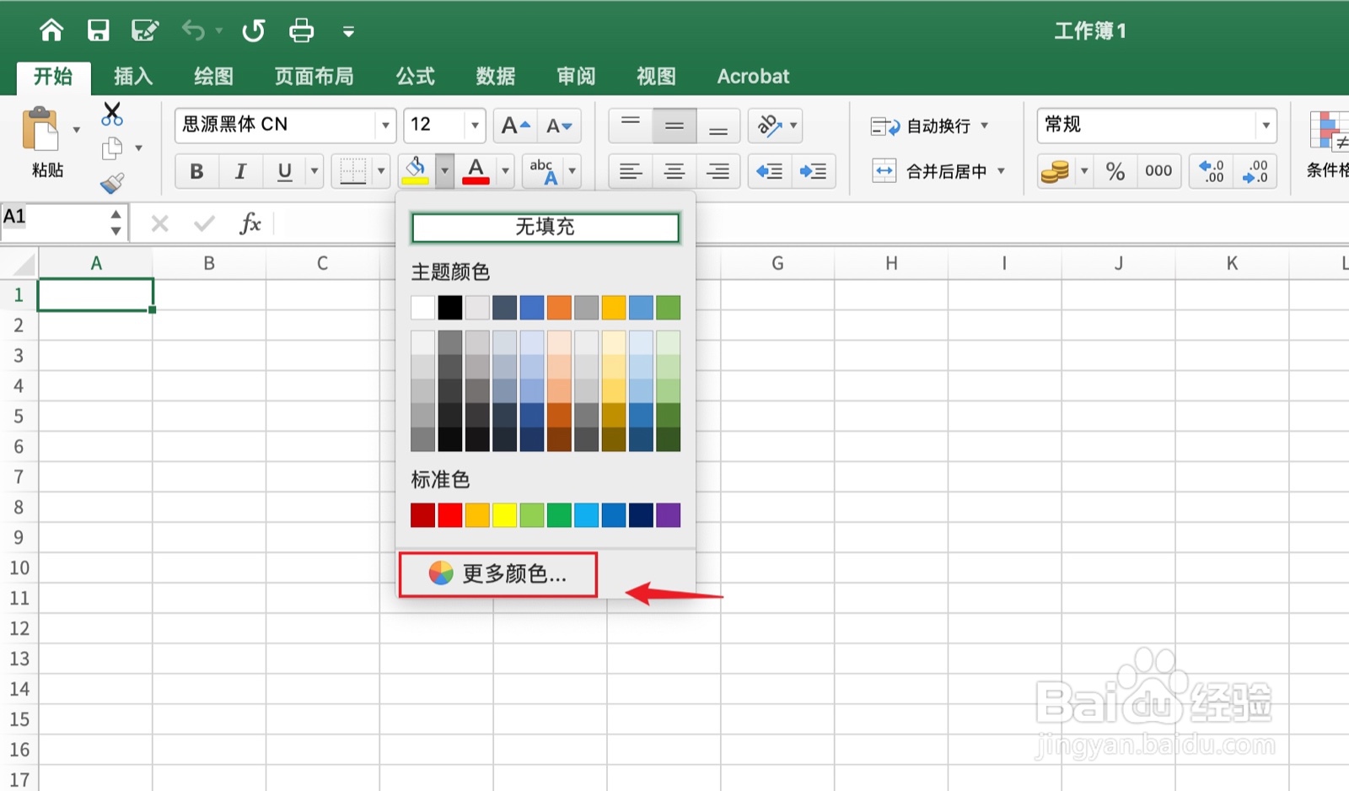Undo the last action
Screen dimensions: 1349x791
click(193, 31)
